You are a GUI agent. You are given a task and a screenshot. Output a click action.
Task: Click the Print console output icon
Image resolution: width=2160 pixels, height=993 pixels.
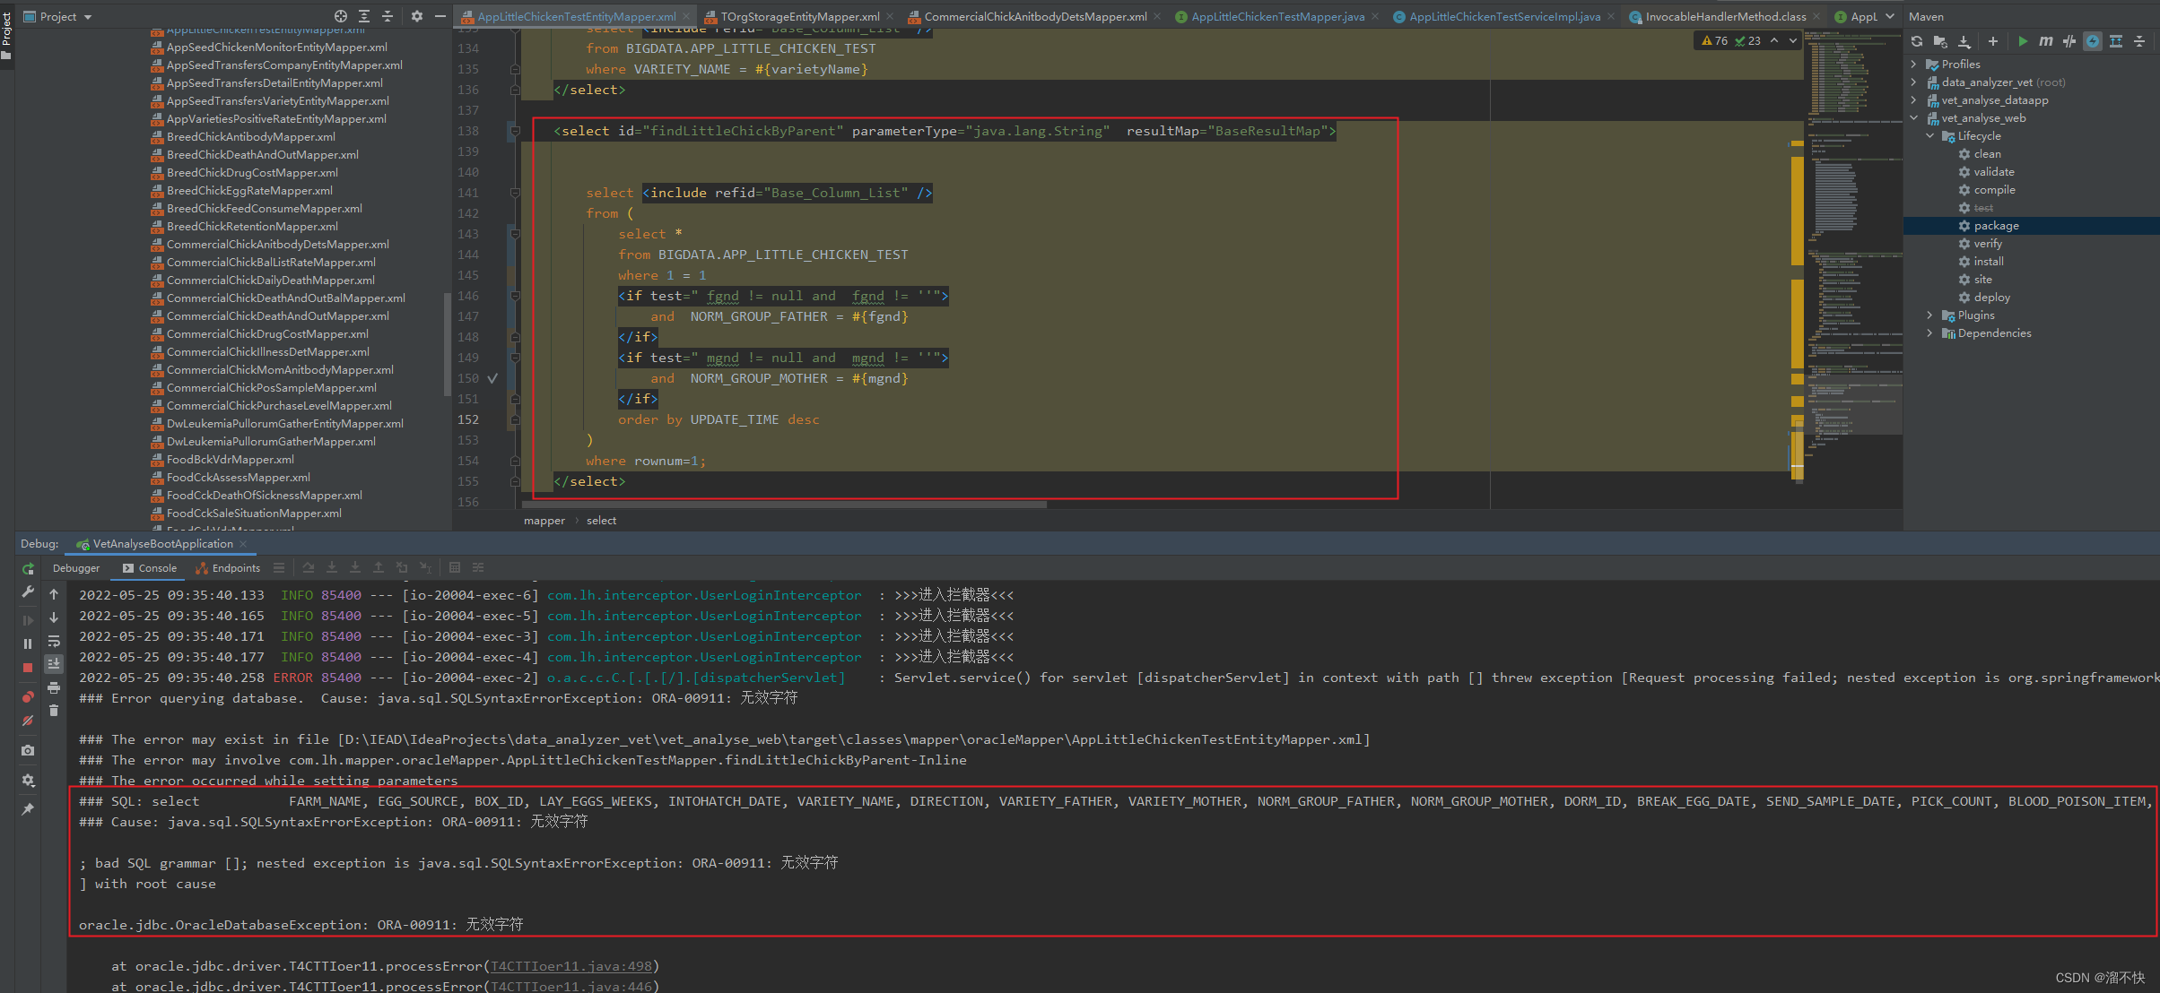[54, 687]
